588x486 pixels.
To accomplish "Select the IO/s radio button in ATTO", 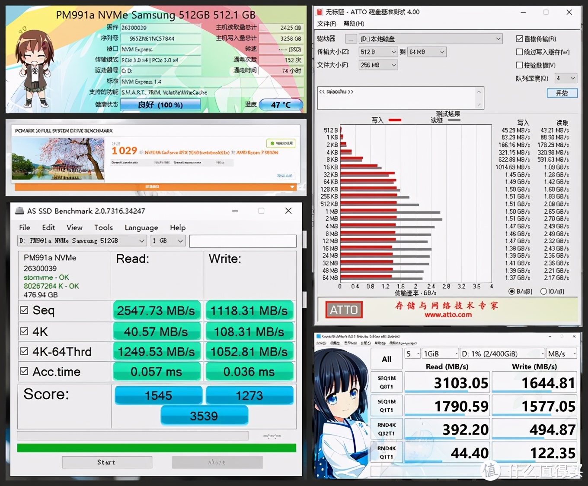I will tap(543, 291).
